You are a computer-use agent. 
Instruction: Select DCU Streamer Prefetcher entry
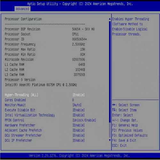[x=23, y=135]
